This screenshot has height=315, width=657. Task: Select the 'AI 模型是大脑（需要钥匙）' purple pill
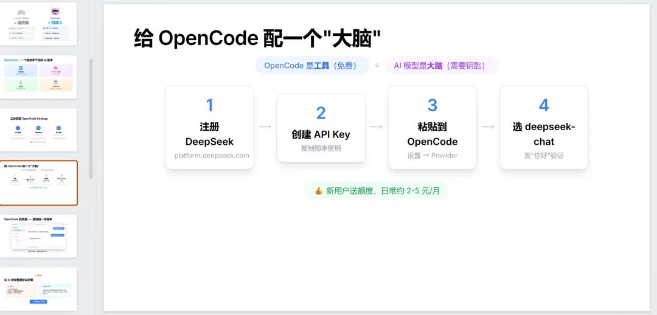click(x=441, y=65)
